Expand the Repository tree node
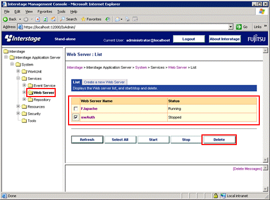270x200 pixels. [x=24, y=99]
